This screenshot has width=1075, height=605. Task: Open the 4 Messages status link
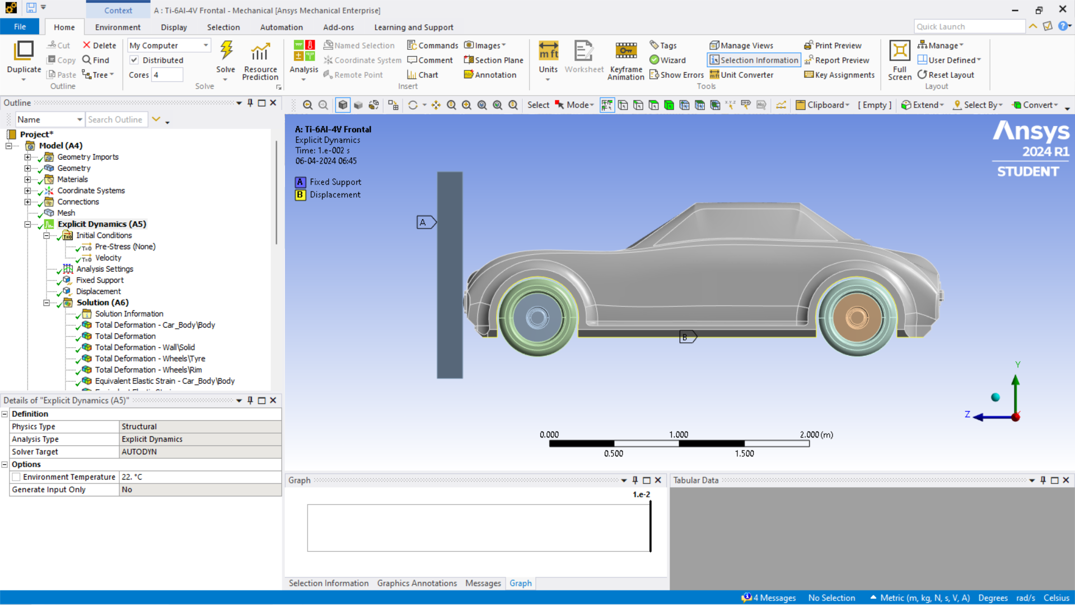pos(769,598)
